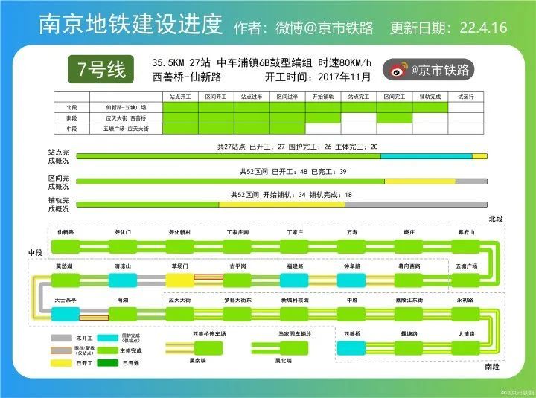536x398 pixels.
Task: Click the gray 未开工 legend swatch
Action: [x=61, y=338]
